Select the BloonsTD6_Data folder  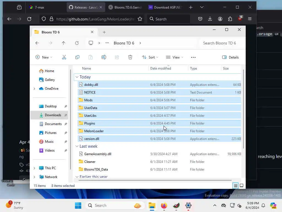(159, 169)
